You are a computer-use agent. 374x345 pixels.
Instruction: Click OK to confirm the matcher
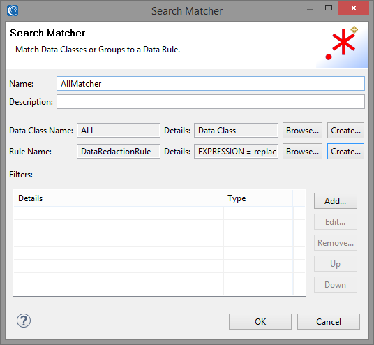pyautogui.click(x=260, y=321)
